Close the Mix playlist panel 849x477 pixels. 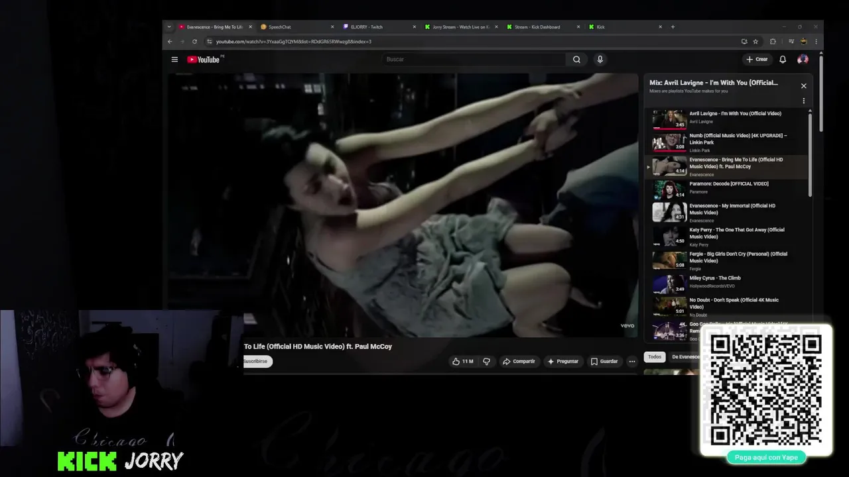tap(803, 86)
